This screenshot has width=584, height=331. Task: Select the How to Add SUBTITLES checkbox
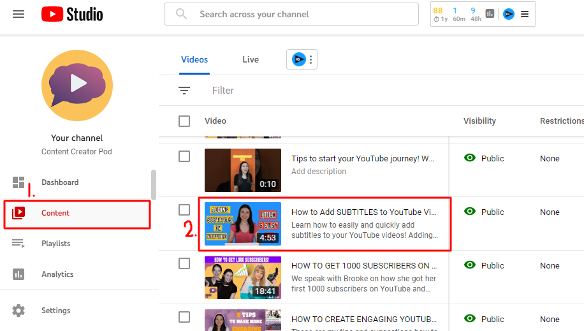(184, 210)
